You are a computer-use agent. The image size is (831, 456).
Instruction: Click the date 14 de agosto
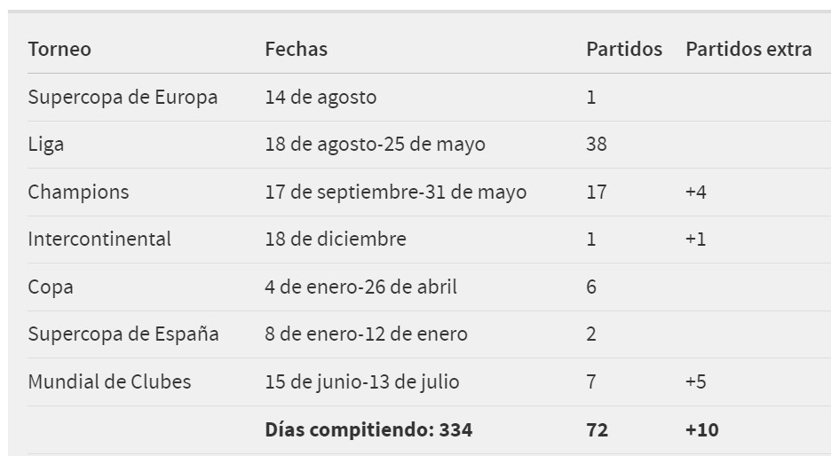point(321,98)
